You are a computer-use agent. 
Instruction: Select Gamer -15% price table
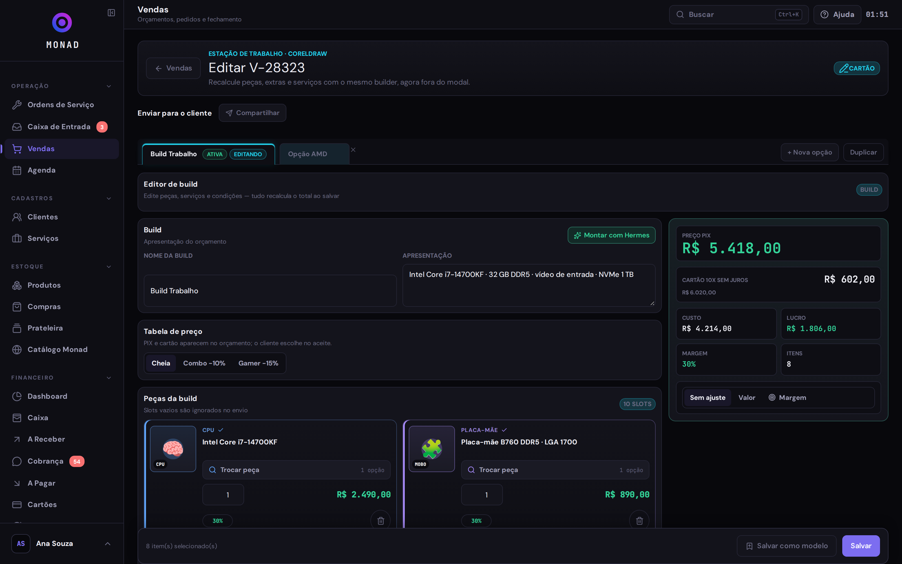pyautogui.click(x=258, y=363)
